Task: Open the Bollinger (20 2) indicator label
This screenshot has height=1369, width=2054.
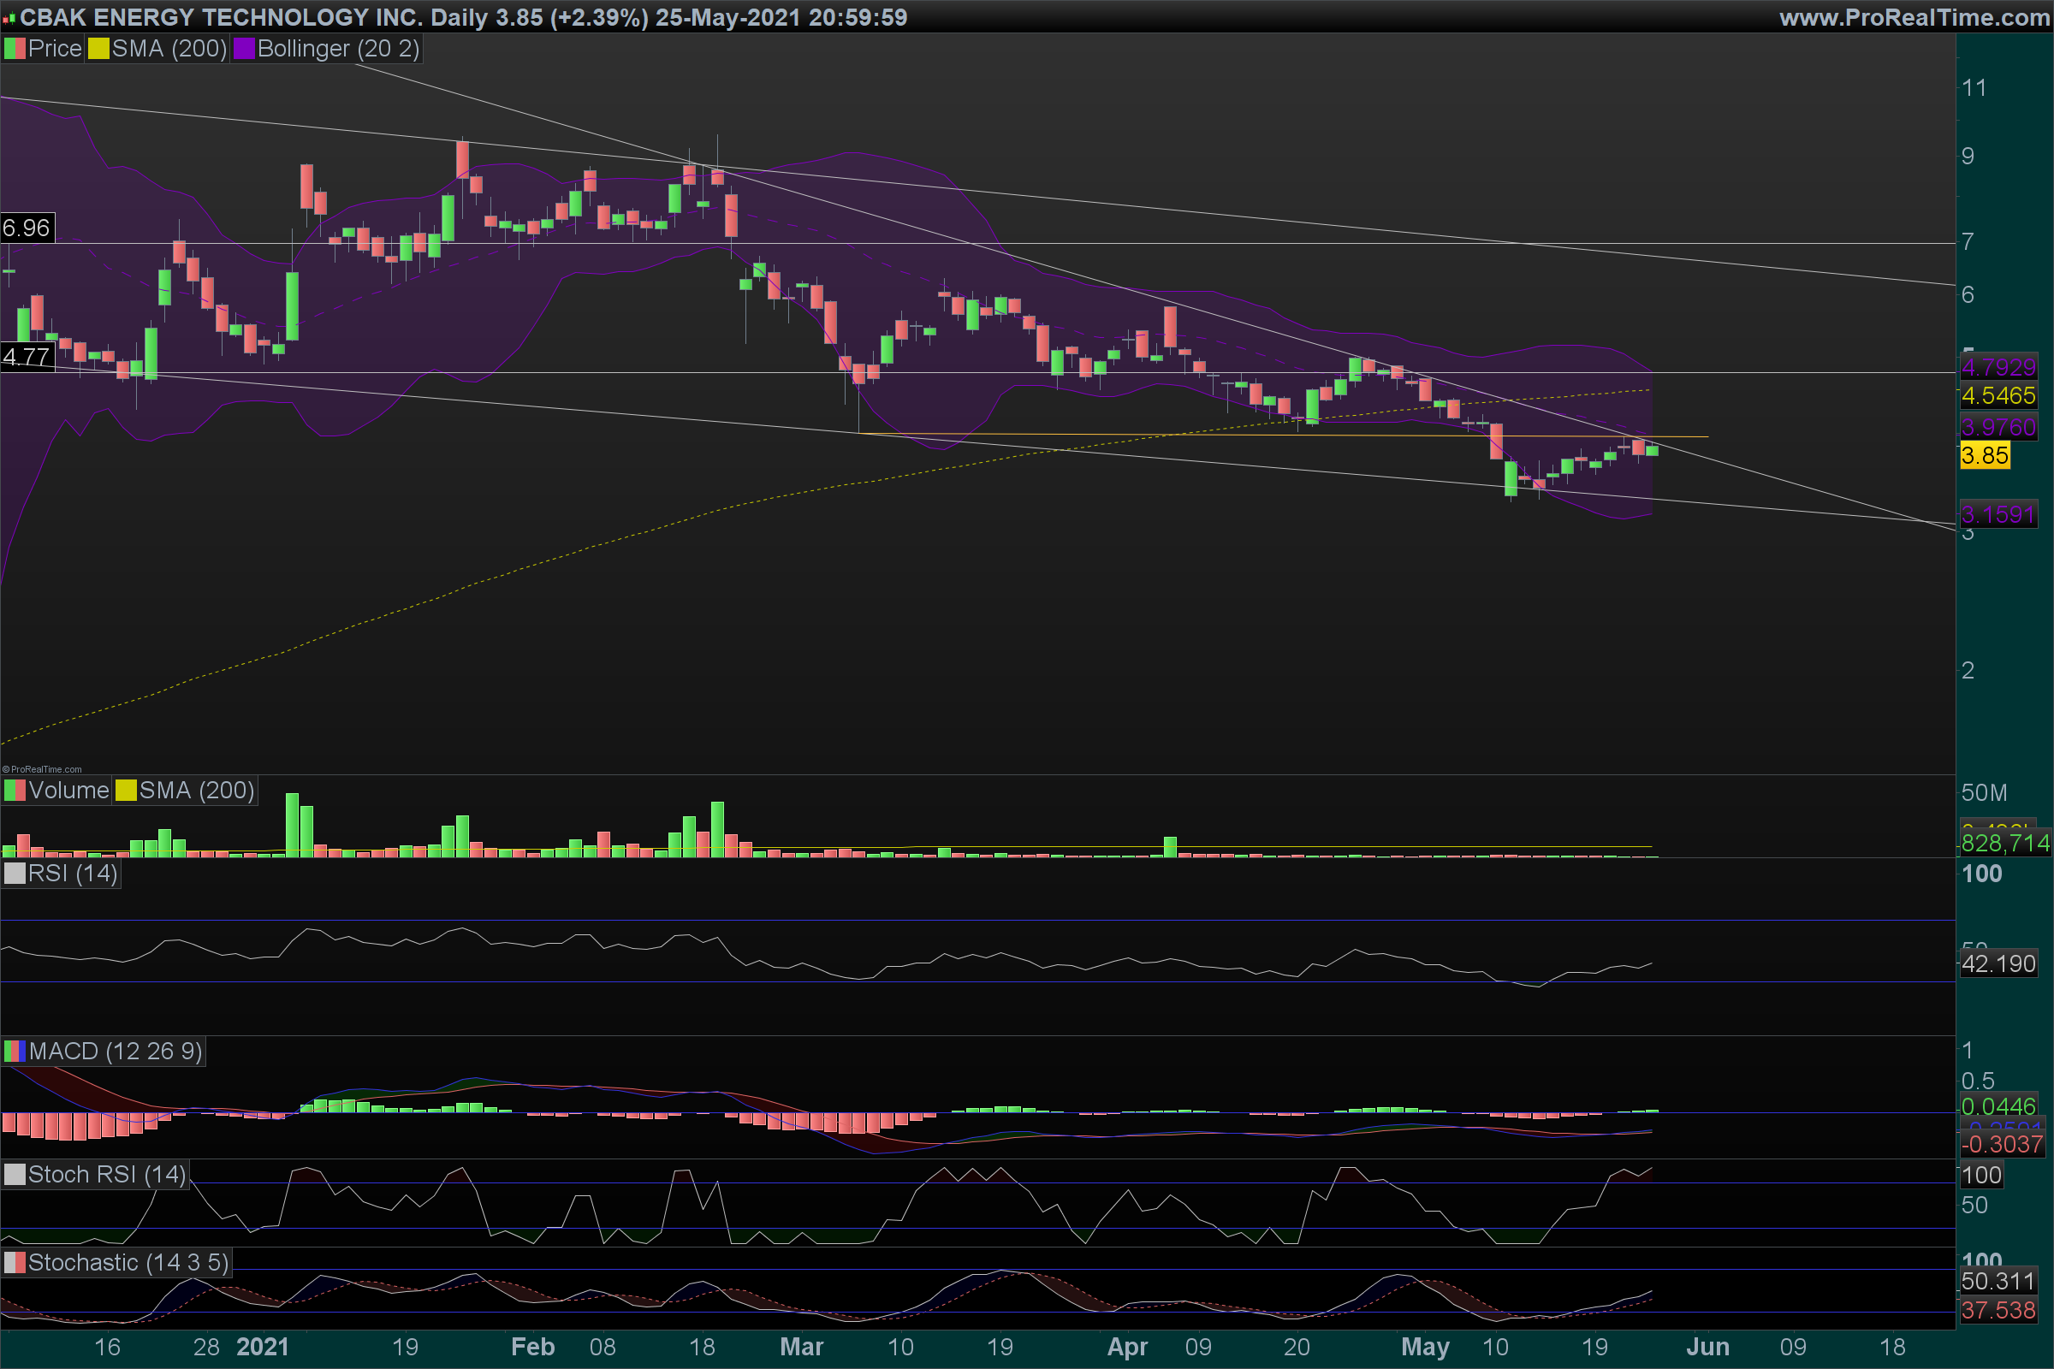Action: (x=338, y=49)
